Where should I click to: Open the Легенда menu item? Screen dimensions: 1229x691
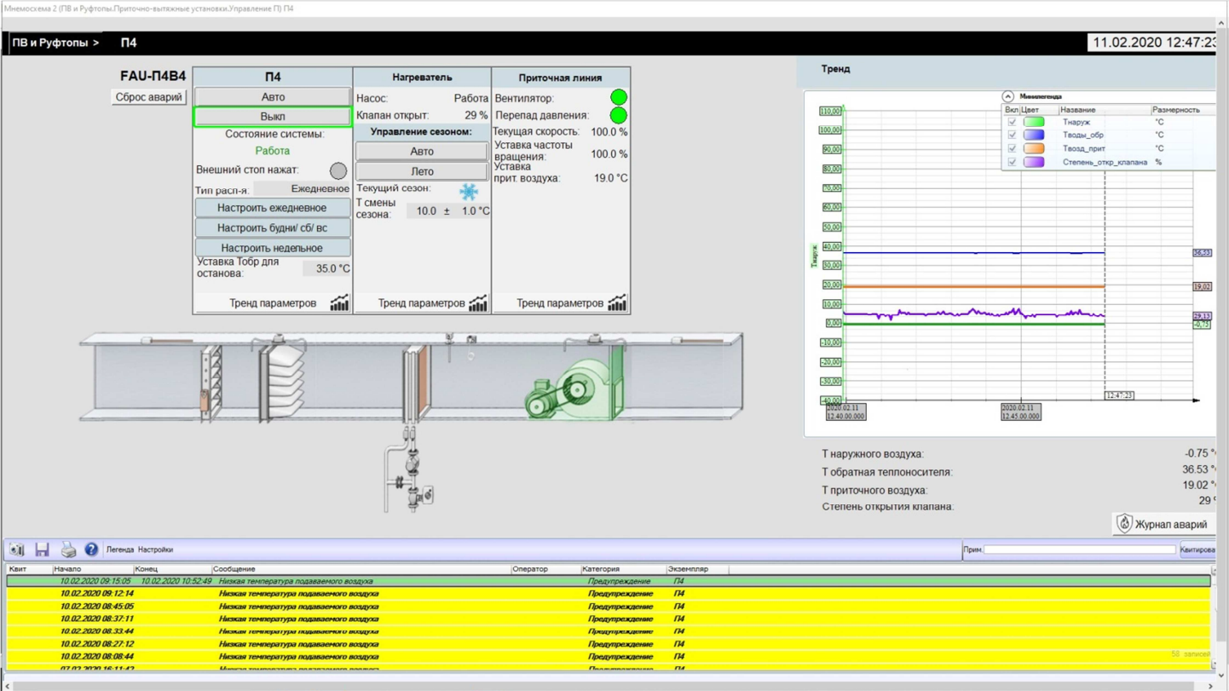[119, 550]
